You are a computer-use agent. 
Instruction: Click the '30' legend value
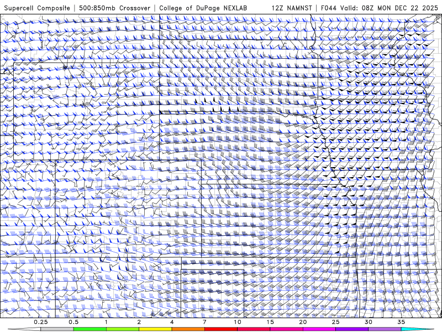pyautogui.click(x=368, y=322)
